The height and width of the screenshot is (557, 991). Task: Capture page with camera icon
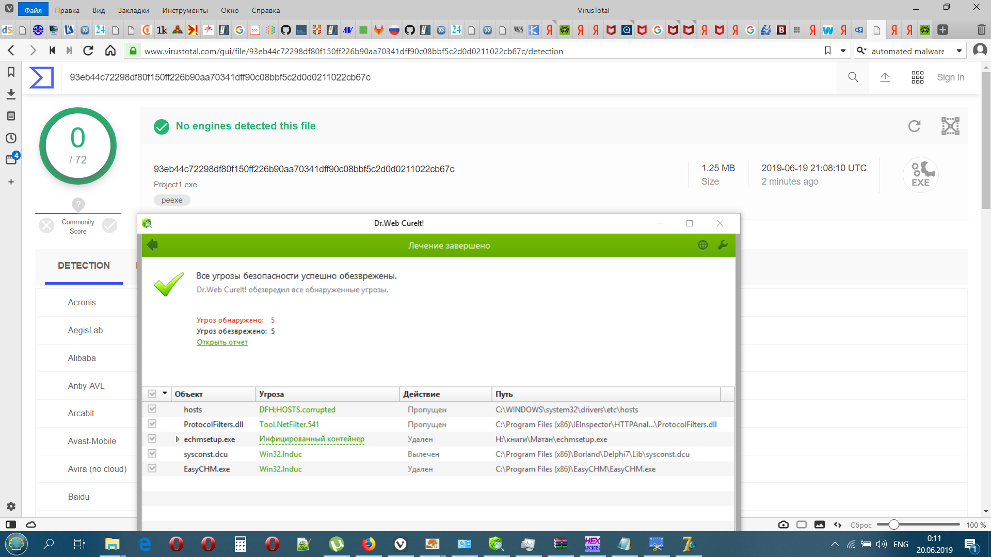(783, 525)
